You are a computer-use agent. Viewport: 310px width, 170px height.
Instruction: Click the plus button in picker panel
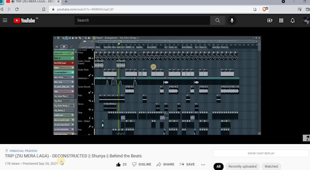pyautogui.click(x=64, y=46)
